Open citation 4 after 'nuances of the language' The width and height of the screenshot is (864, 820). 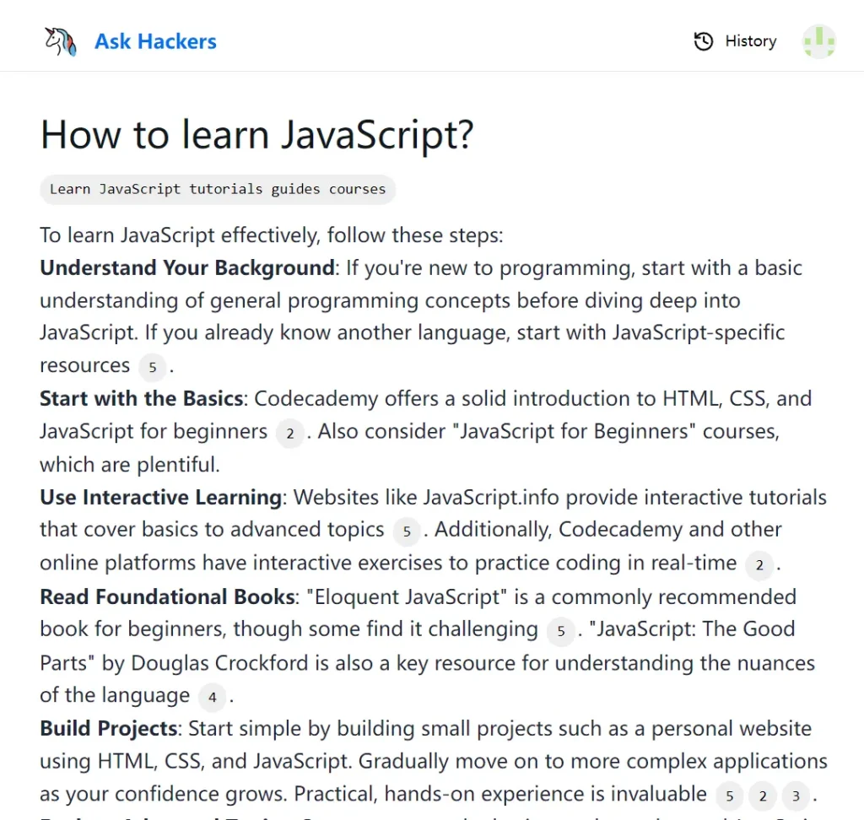coord(212,696)
